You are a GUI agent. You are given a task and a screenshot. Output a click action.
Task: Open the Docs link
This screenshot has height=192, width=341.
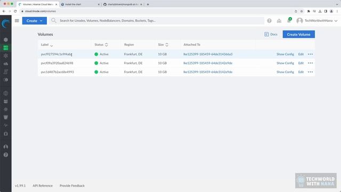(x=271, y=34)
